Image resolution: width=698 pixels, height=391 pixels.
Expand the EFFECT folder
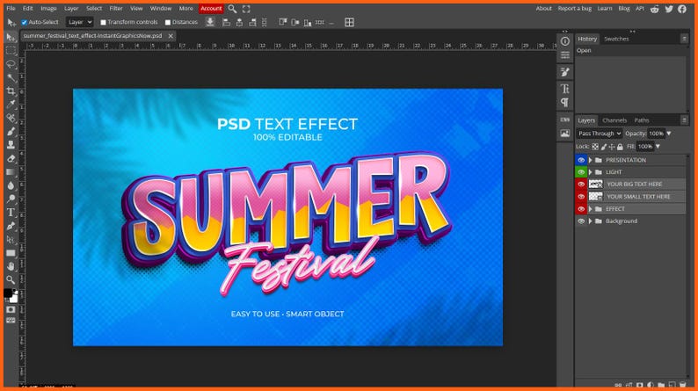point(591,208)
